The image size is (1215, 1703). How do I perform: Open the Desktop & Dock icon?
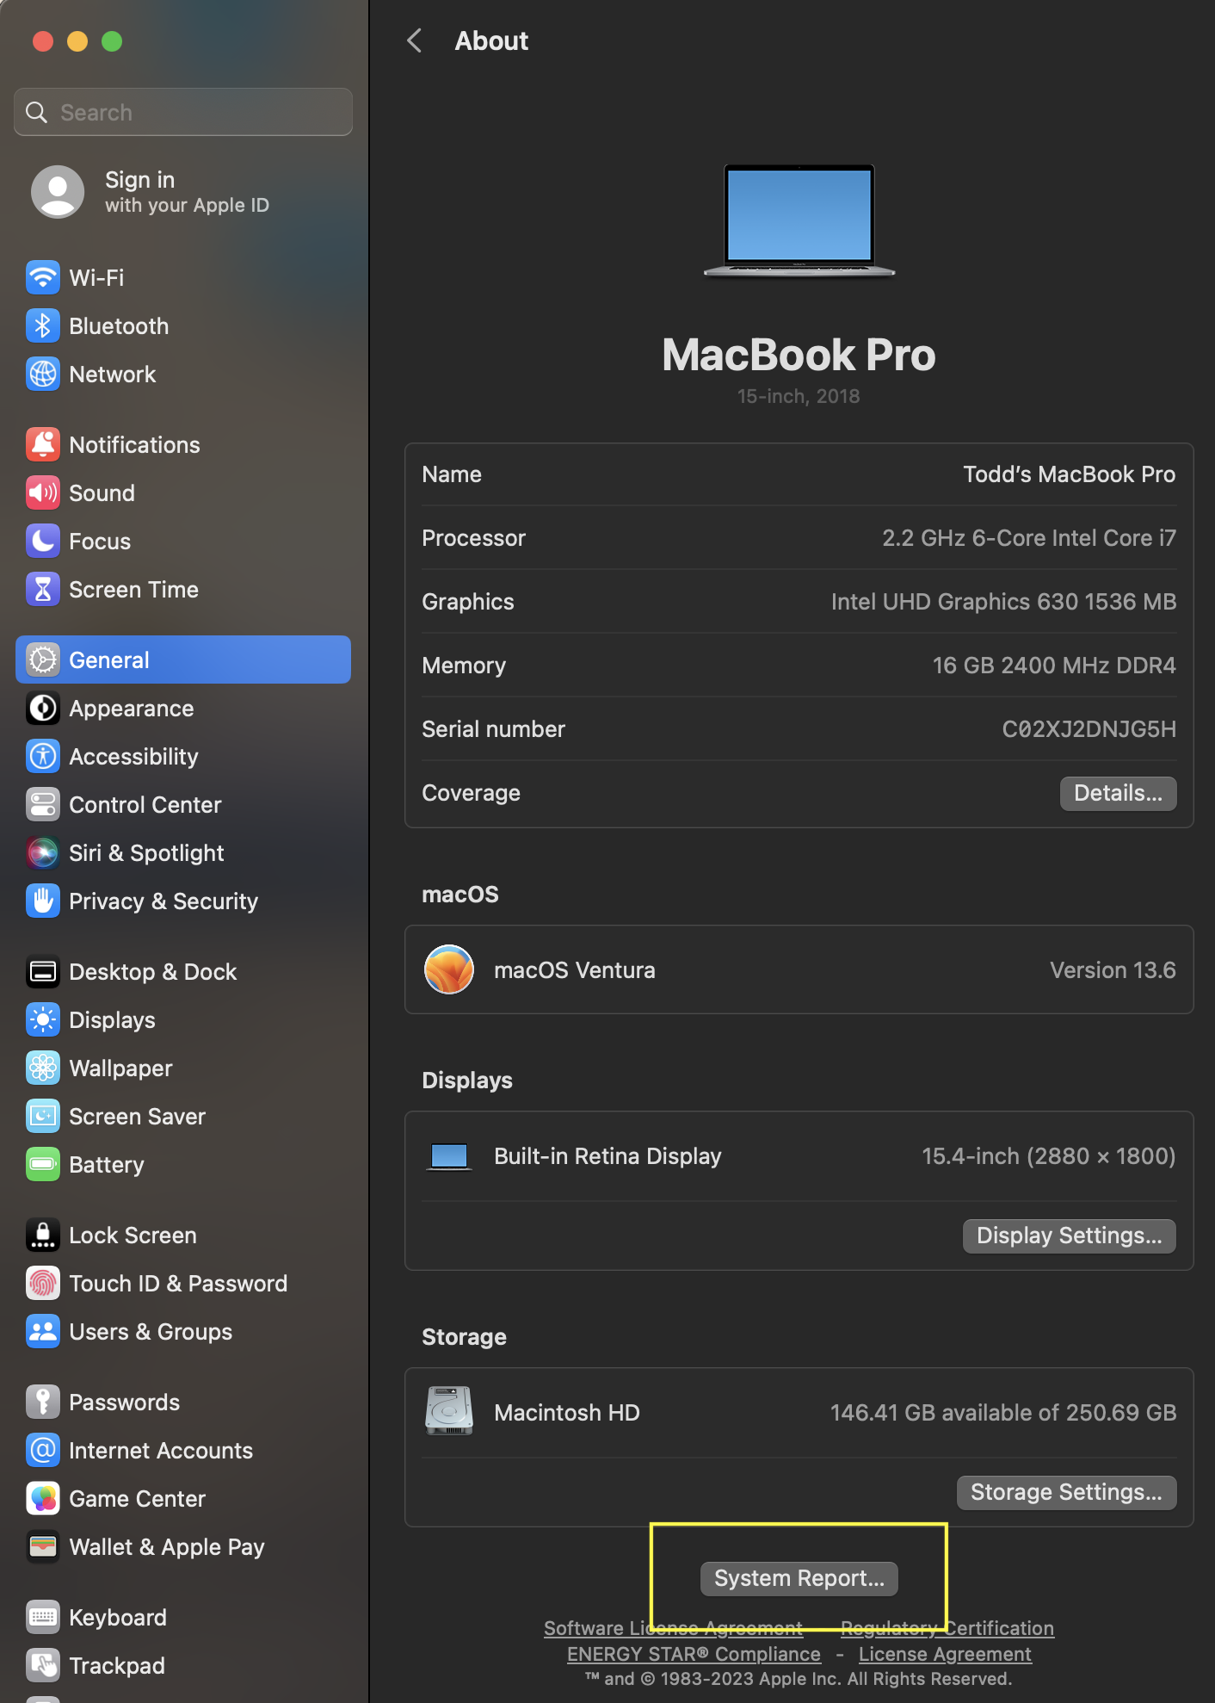pyautogui.click(x=43, y=971)
